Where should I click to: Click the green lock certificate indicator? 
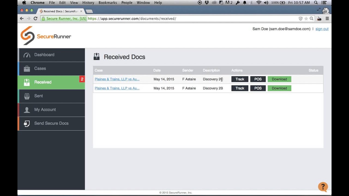pos(64,19)
